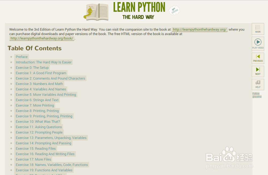The height and width of the screenshot is (175, 268).
Task: Open Exercise 1: A Good First Program
Action: 41,73
